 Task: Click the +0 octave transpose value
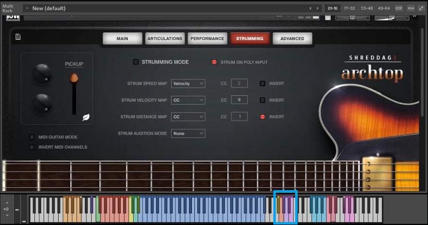pyautogui.click(x=6, y=209)
